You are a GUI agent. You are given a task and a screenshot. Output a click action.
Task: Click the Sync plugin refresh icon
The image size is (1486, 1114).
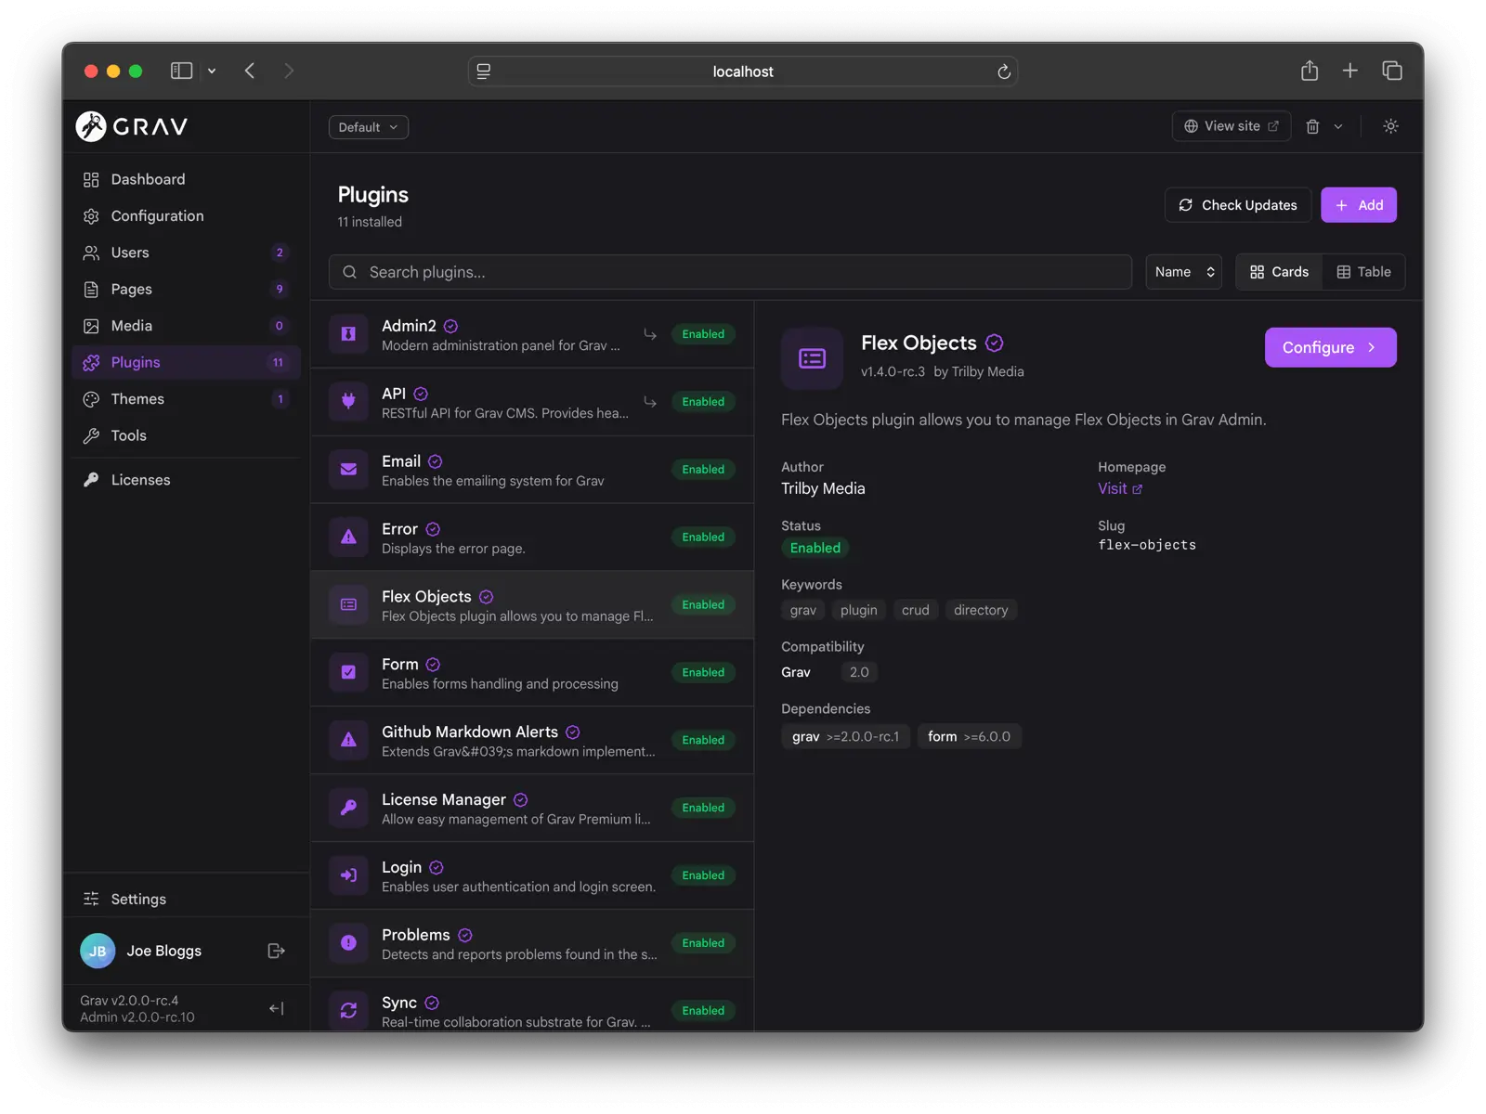point(348,1011)
